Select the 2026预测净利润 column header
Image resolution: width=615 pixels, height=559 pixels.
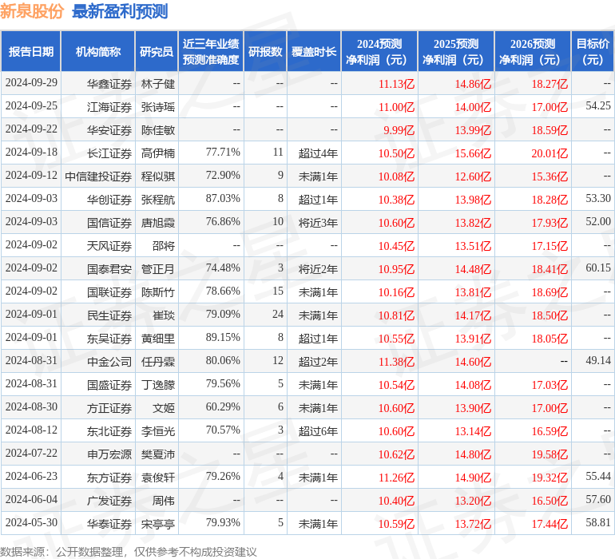[x=533, y=51]
